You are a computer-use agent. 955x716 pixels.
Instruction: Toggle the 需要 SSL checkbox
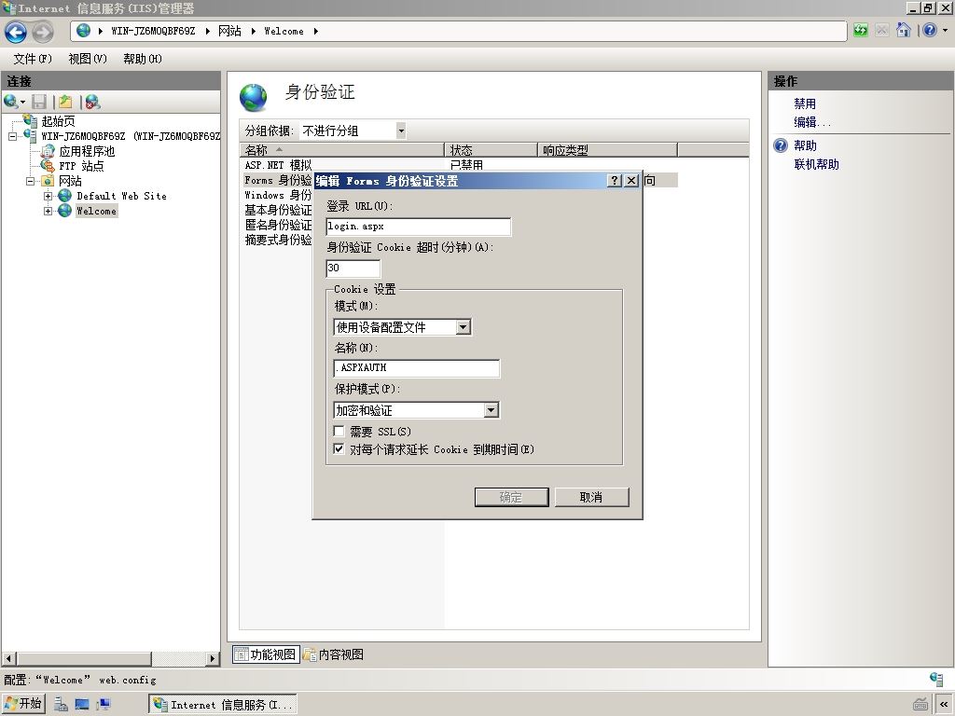[x=339, y=431]
